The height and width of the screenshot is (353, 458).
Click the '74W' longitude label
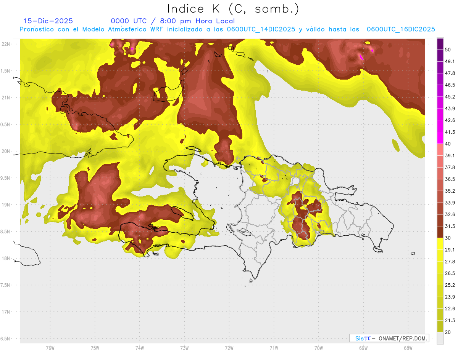140,348
